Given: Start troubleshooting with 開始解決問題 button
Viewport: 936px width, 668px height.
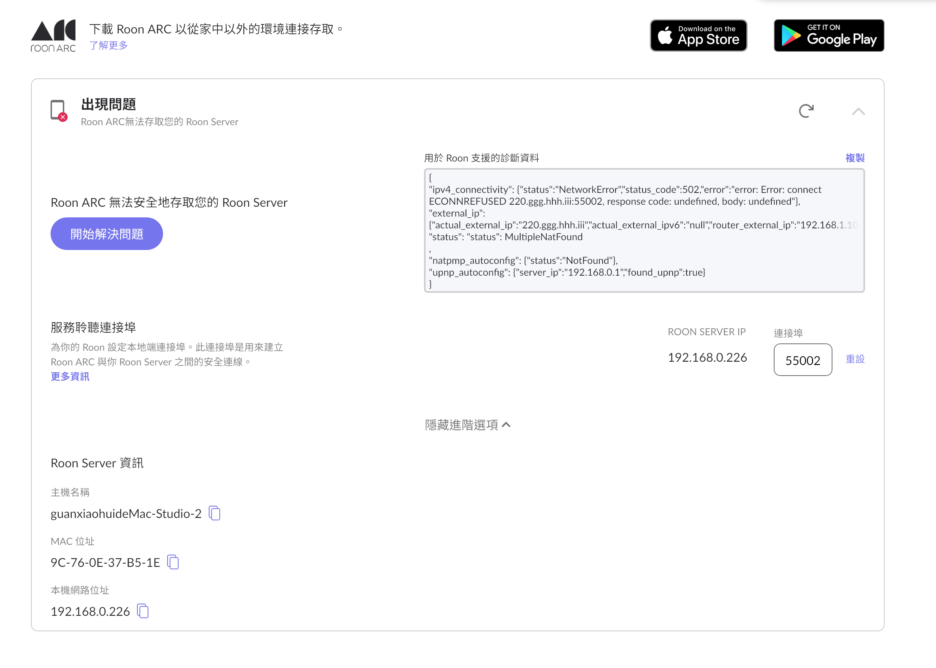Looking at the screenshot, I should click(x=107, y=234).
